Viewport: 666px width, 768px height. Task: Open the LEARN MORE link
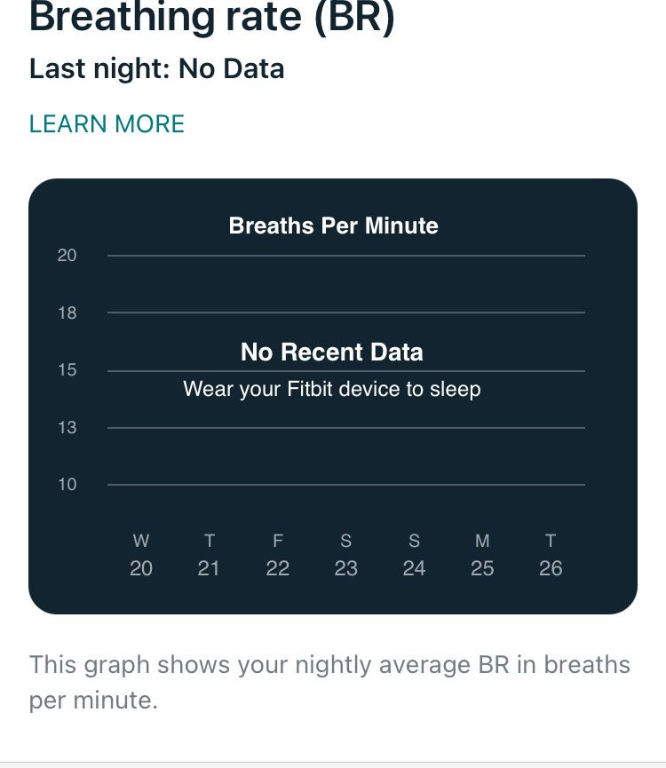pyautogui.click(x=107, y=124)
